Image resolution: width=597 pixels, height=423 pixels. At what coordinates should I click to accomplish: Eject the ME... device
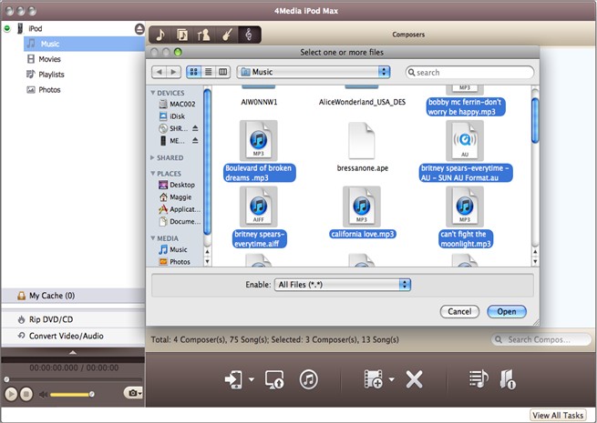pos(195,140)
